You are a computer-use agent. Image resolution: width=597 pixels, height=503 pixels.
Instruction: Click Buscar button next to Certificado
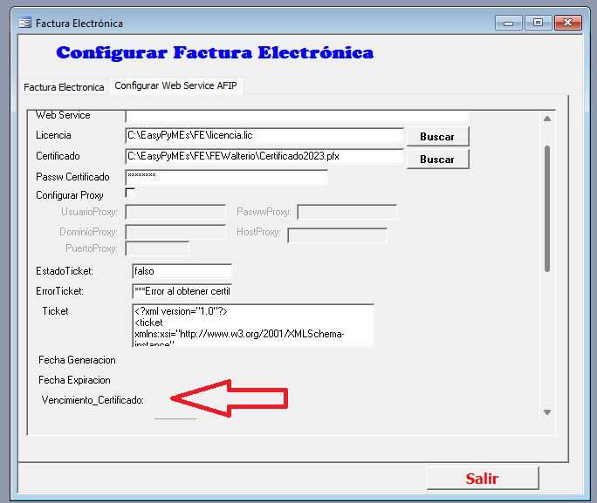tap(436, 159)
